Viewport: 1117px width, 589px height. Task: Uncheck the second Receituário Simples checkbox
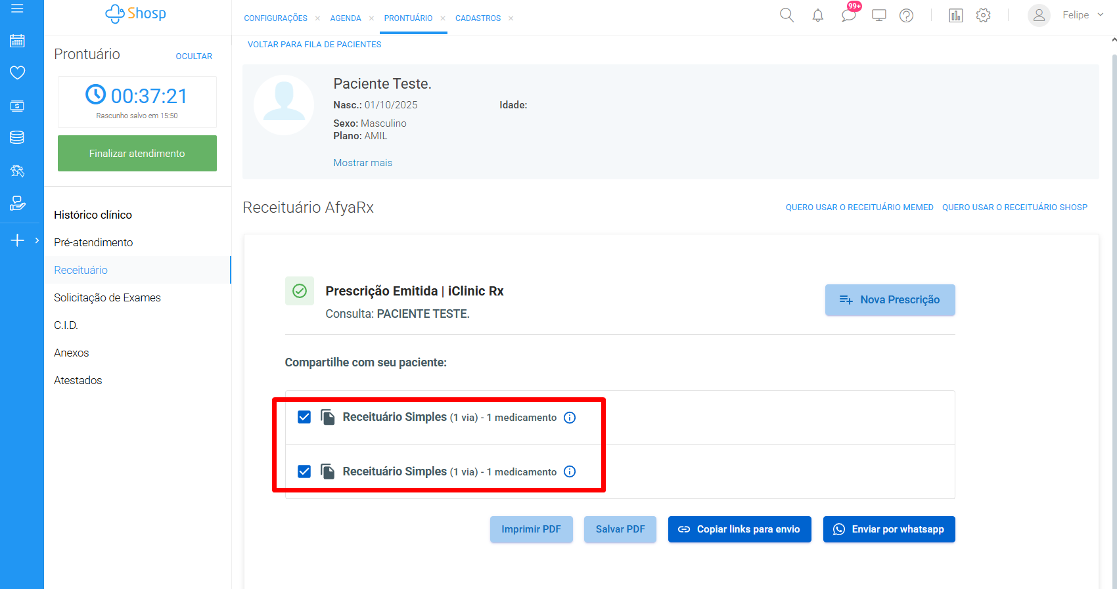pyautogui.click(x=304, y=471)
